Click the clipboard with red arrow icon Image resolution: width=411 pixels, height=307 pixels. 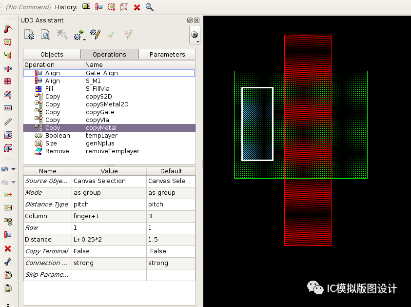click(8, 275)
